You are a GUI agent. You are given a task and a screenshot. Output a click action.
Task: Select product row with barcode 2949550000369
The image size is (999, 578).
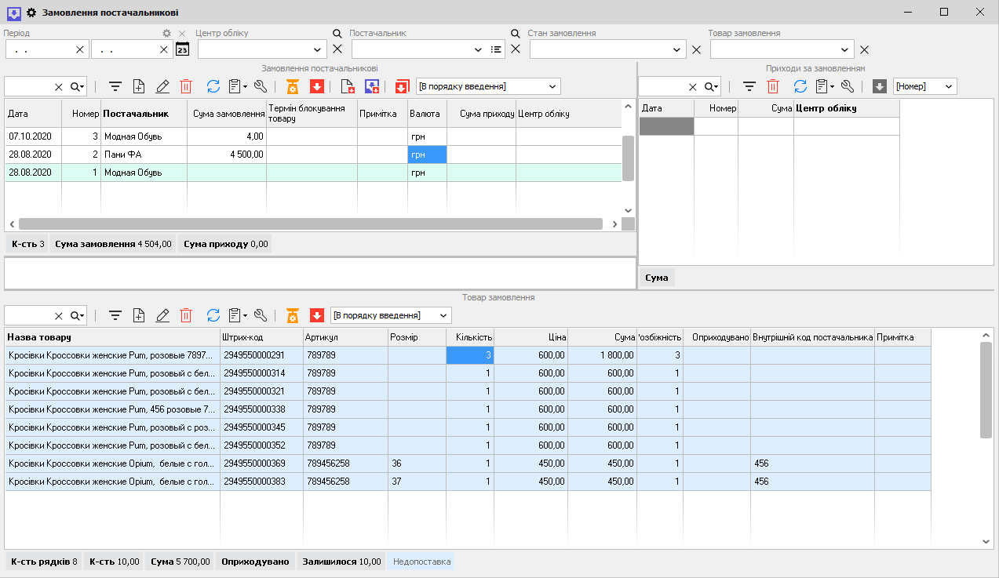(x=254, y=463)
